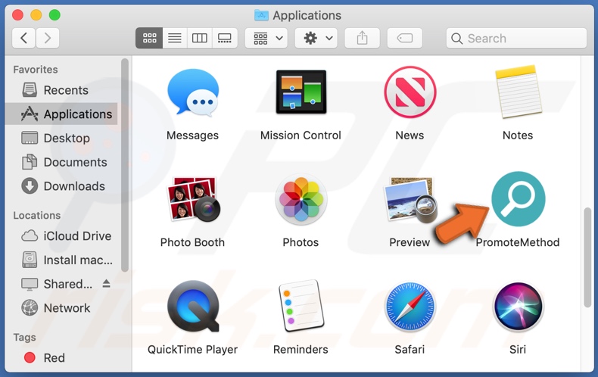
Task: Select the Reminders app icon
Action: [x=301, y=307]
